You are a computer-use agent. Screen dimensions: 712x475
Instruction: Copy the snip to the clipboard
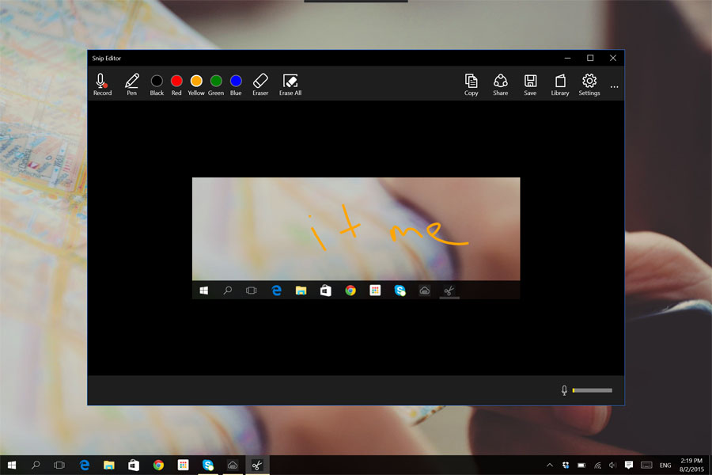[x=471, y=83]
